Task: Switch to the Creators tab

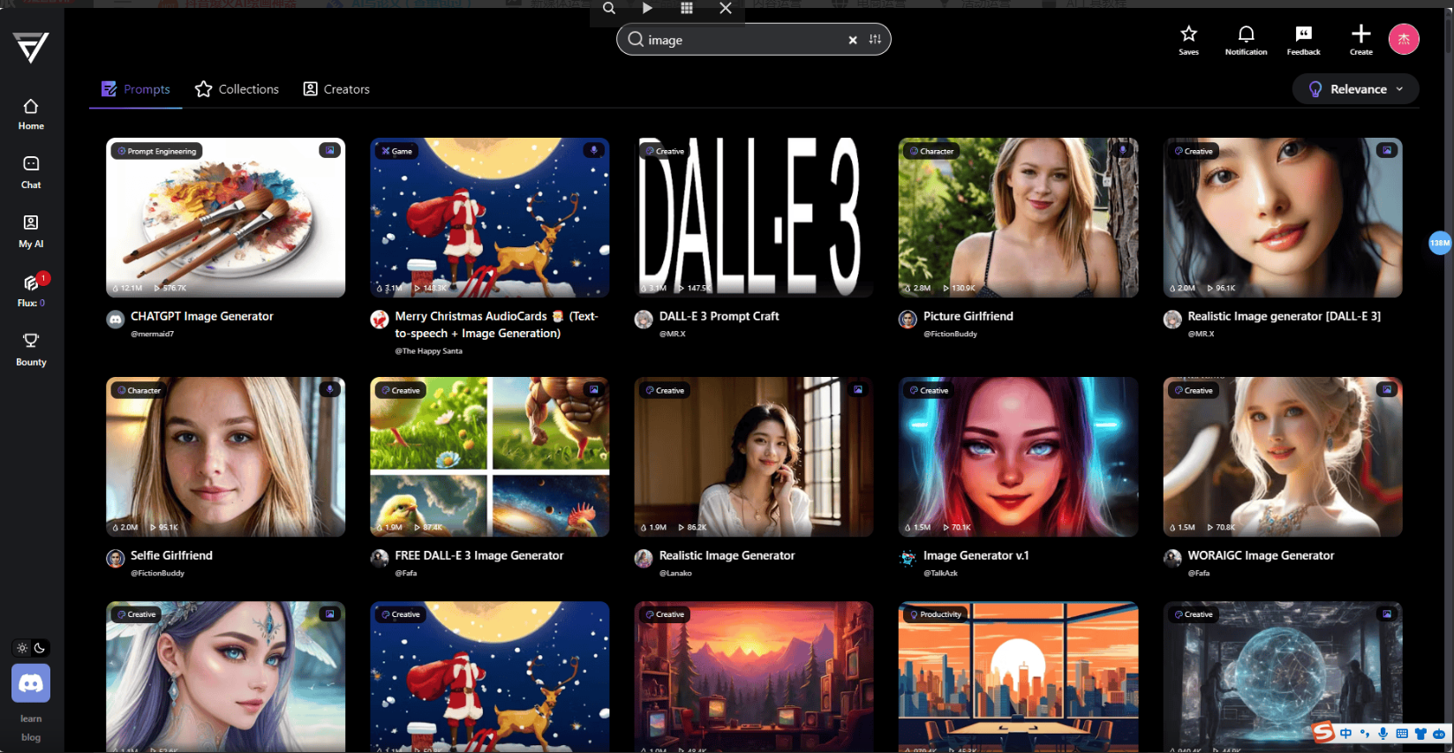Action: (336, 89)
